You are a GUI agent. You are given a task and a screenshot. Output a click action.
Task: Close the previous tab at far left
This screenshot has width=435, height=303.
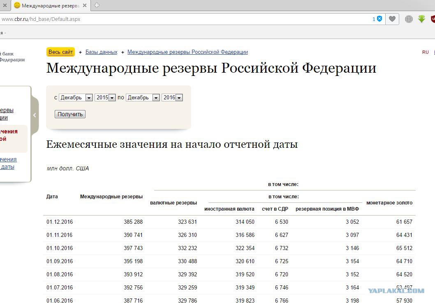5,5
